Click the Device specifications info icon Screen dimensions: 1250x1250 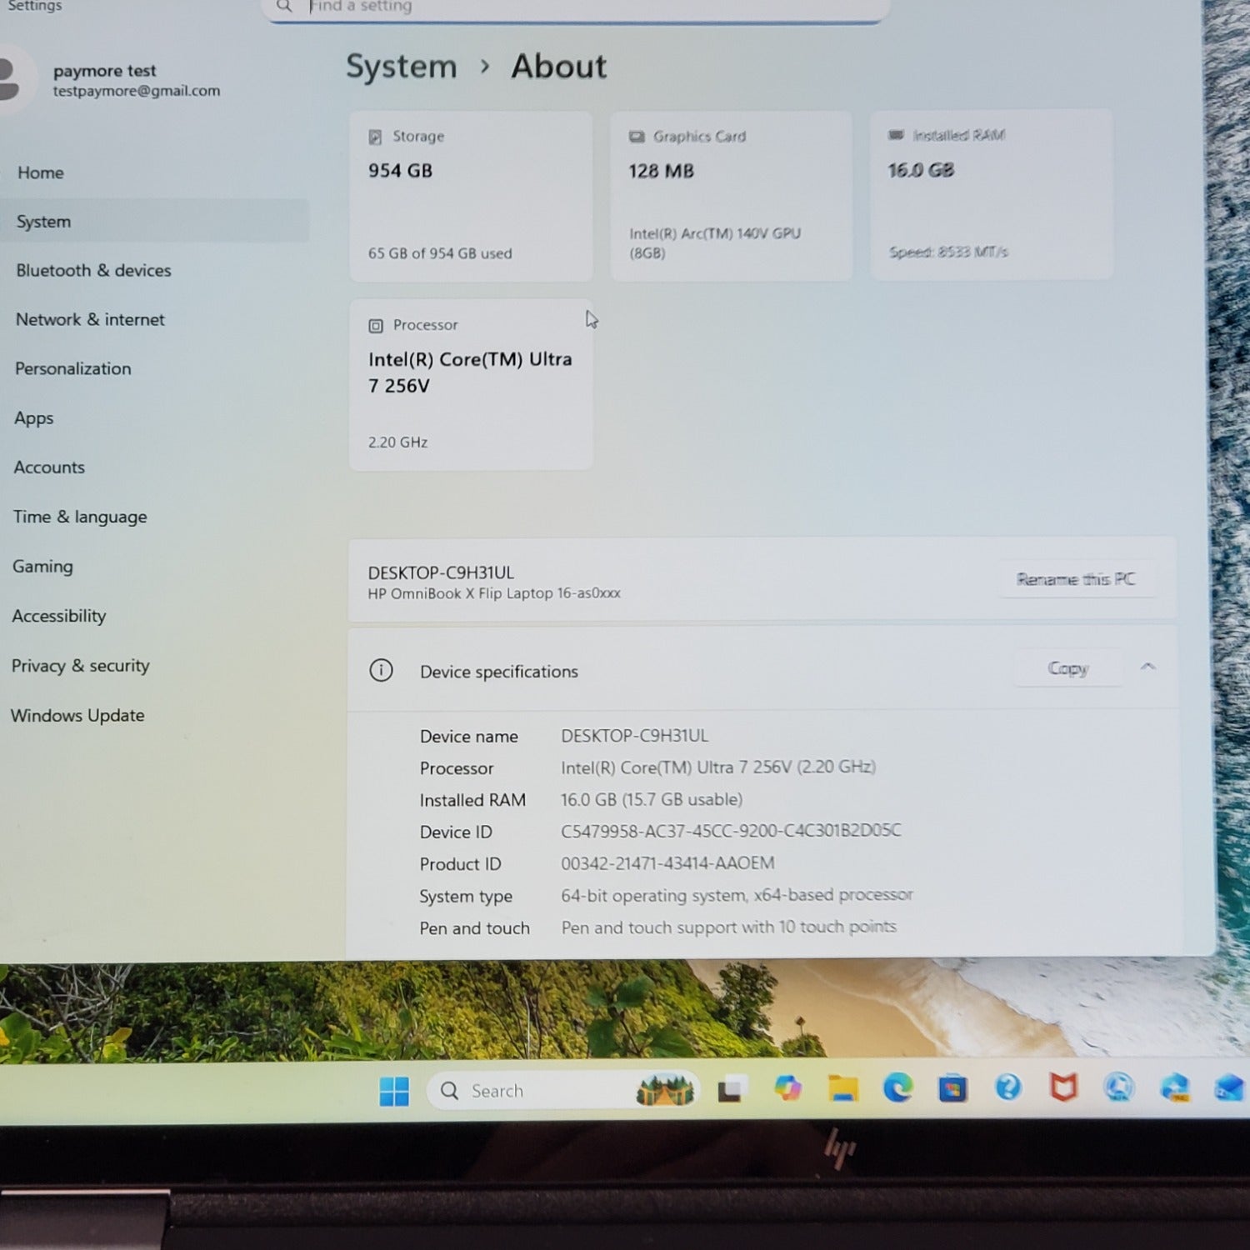(x=381, y=671)
